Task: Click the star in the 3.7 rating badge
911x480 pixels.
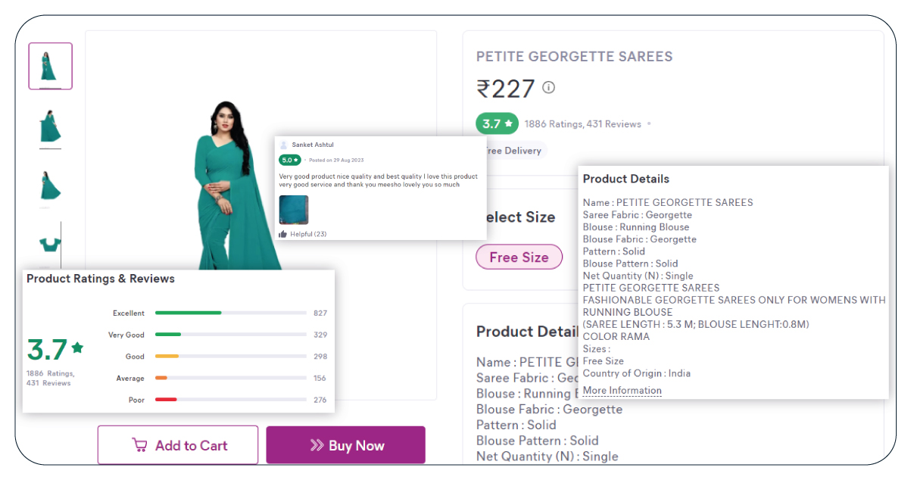Action: tap(509, 123)
